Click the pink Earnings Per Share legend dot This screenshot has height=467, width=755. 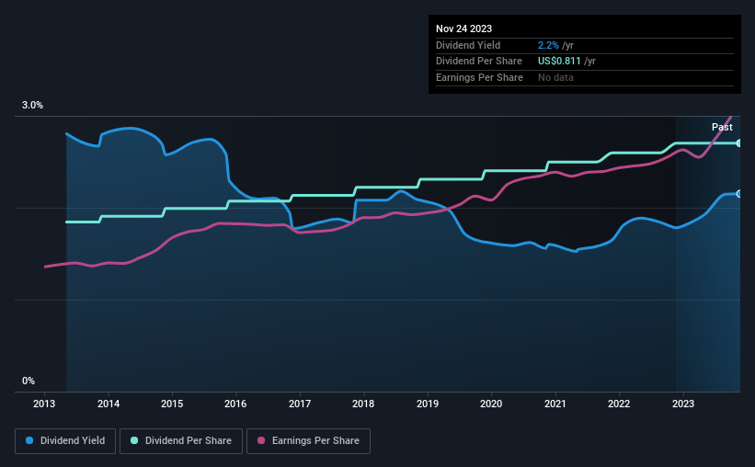(x=261, y=440)
